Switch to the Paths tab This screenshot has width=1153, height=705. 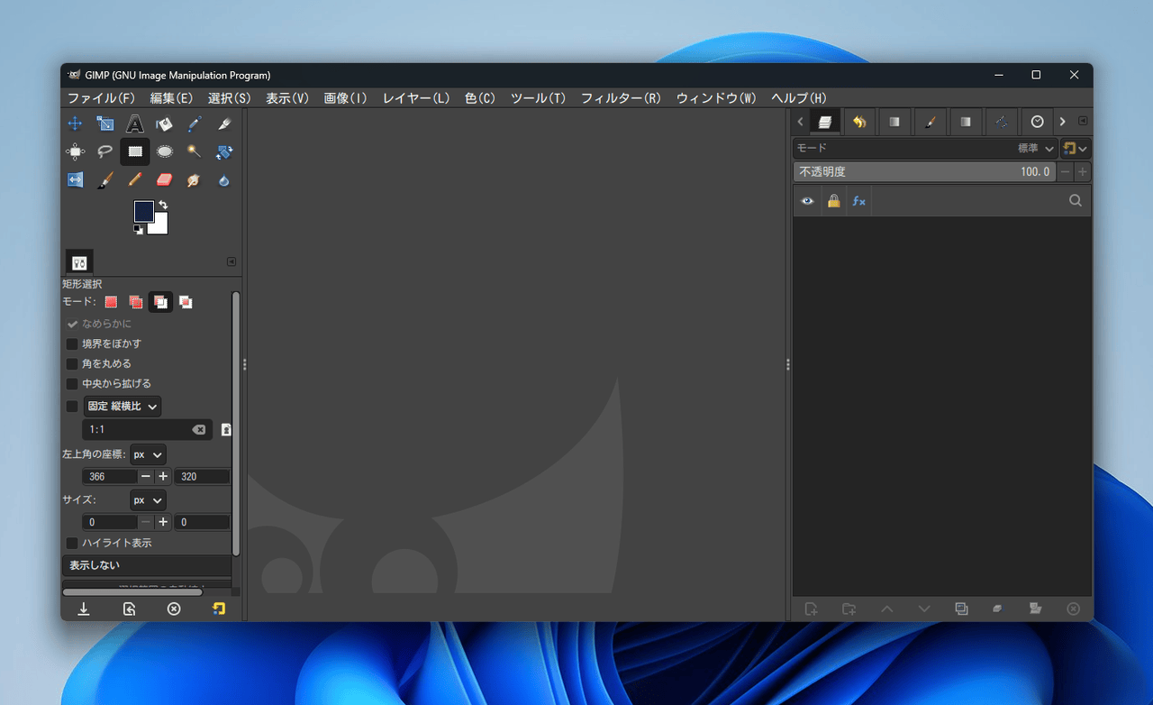(1002, 122)
